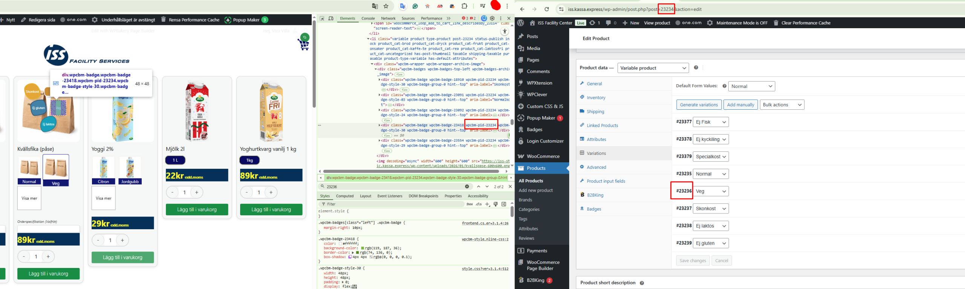Open DevTools settings gear
Image resolution: width=965 pixels, height=289 pixels.
(x=492, y=18)
